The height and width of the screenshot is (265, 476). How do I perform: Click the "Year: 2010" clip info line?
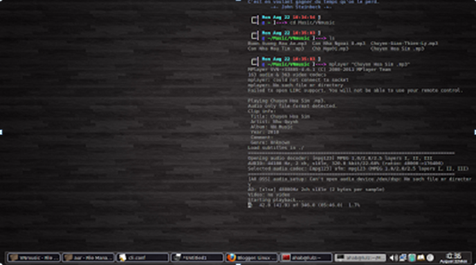264,132
